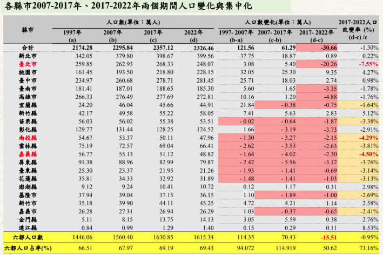383x255 pixels.
Task: Select the -5.96 cell for 屏東縣
Action: point(276,163)
